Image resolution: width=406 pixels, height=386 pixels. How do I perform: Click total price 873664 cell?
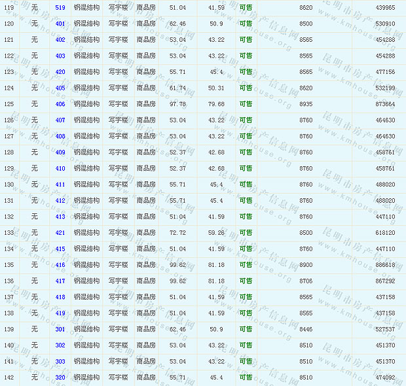click(385, 104)
